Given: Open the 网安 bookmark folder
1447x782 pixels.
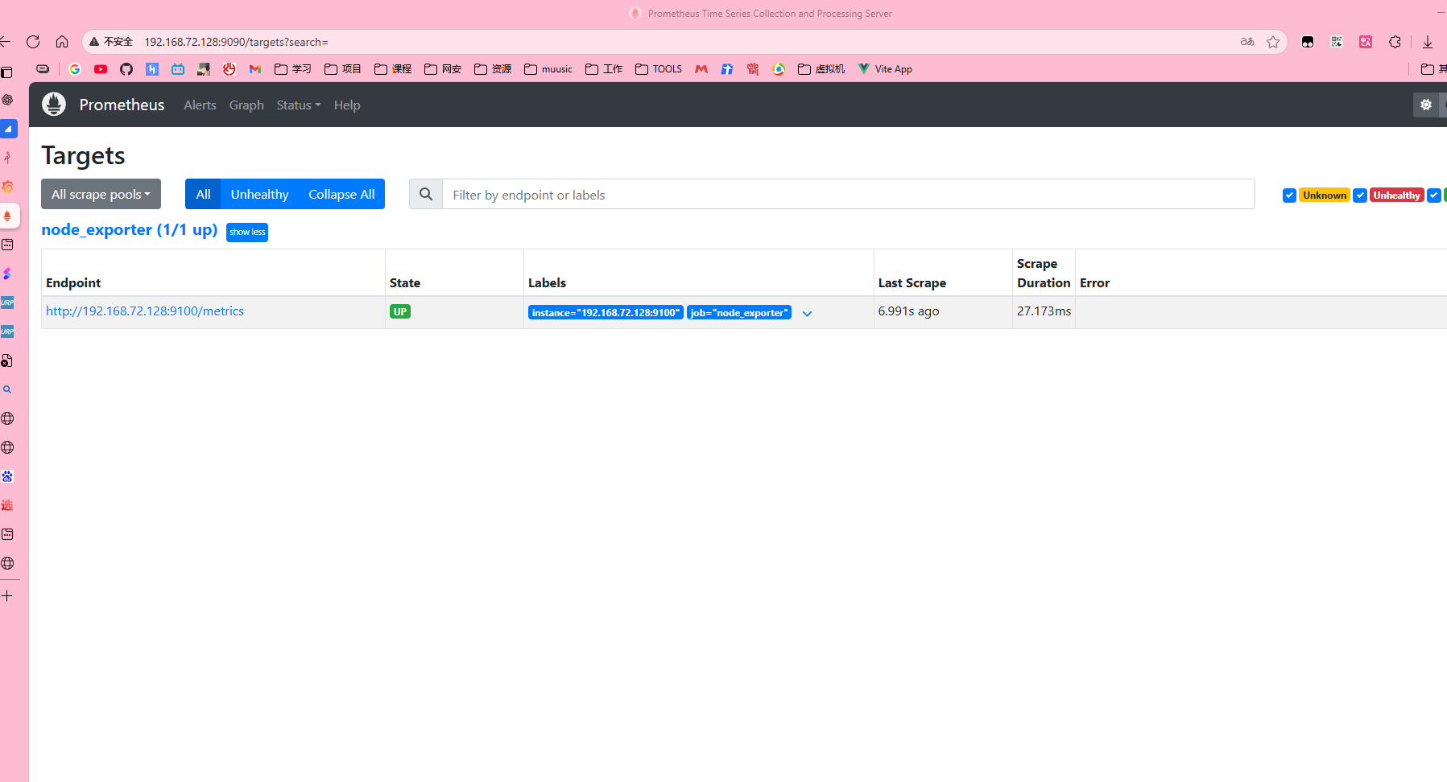Looking at the screenshot, I should 443,69.
